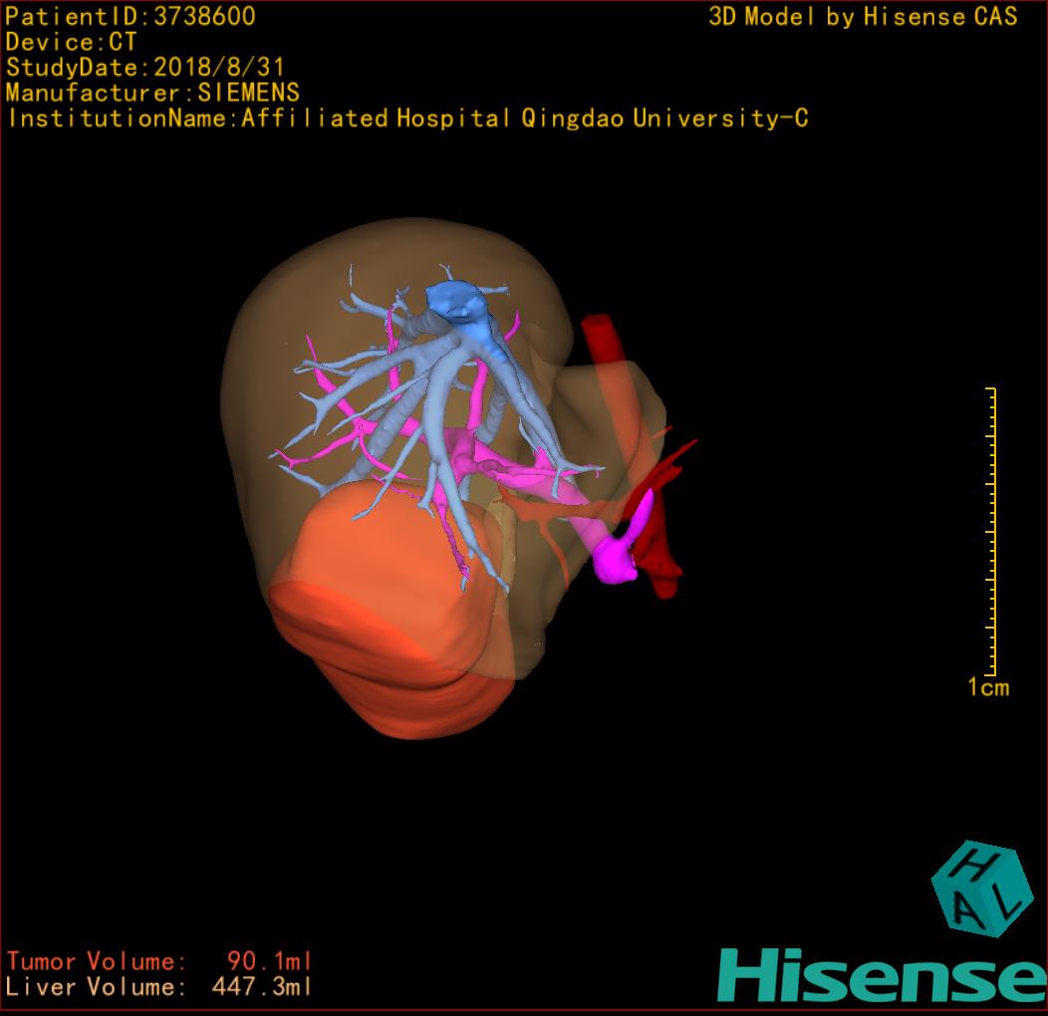Click the Hisense logo
This screenshot has height=1016, width=1048.
(881, 975)
